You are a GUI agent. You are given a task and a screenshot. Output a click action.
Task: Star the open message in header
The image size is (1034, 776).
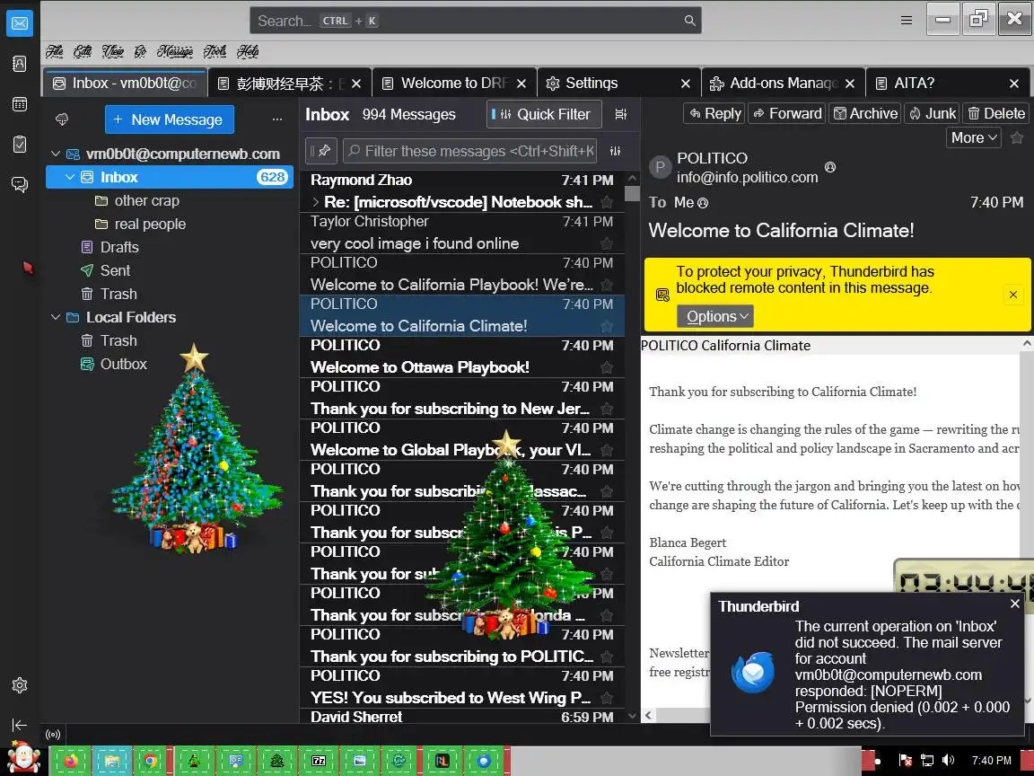pyautogui.click(x=1017, y=137)
